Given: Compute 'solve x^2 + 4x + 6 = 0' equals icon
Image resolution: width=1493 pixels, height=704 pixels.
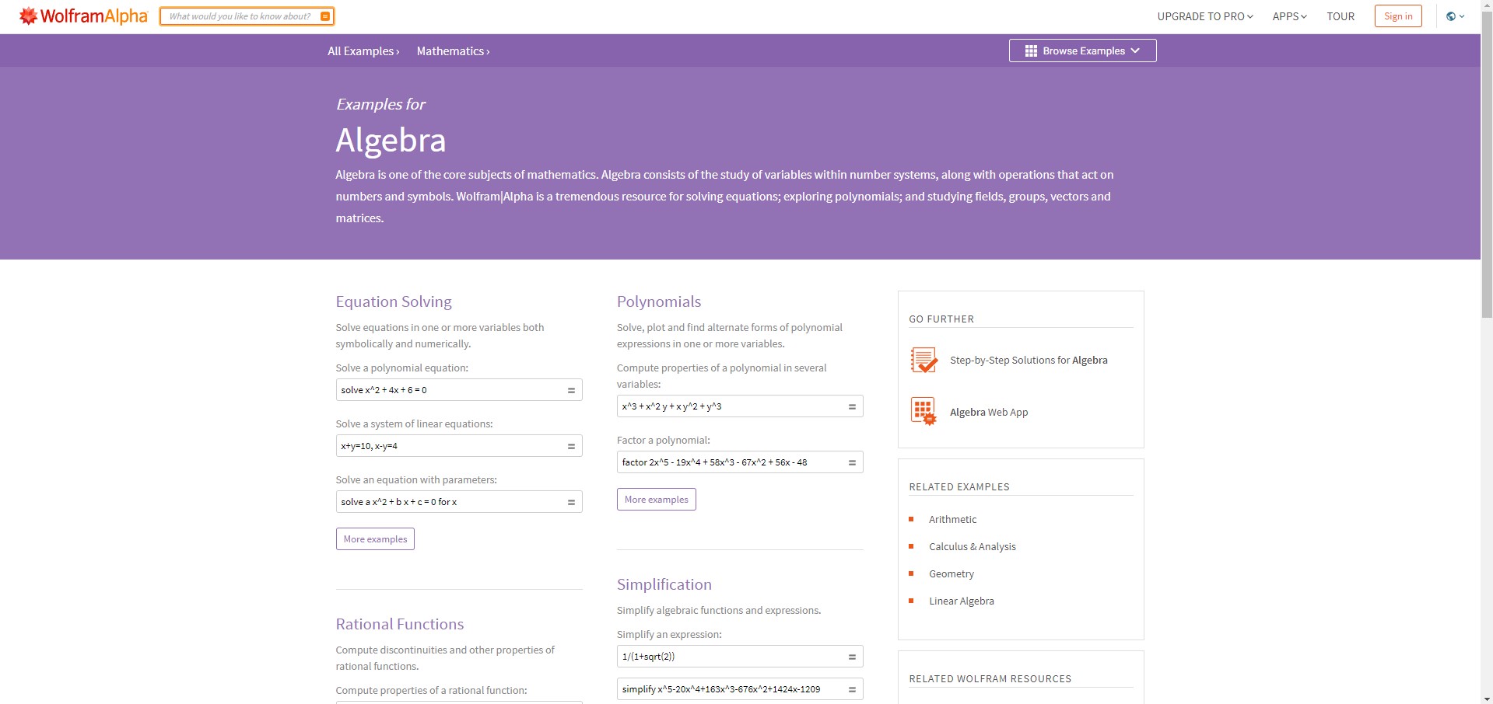Looking at the screenshot, I should tap(571, 390).
